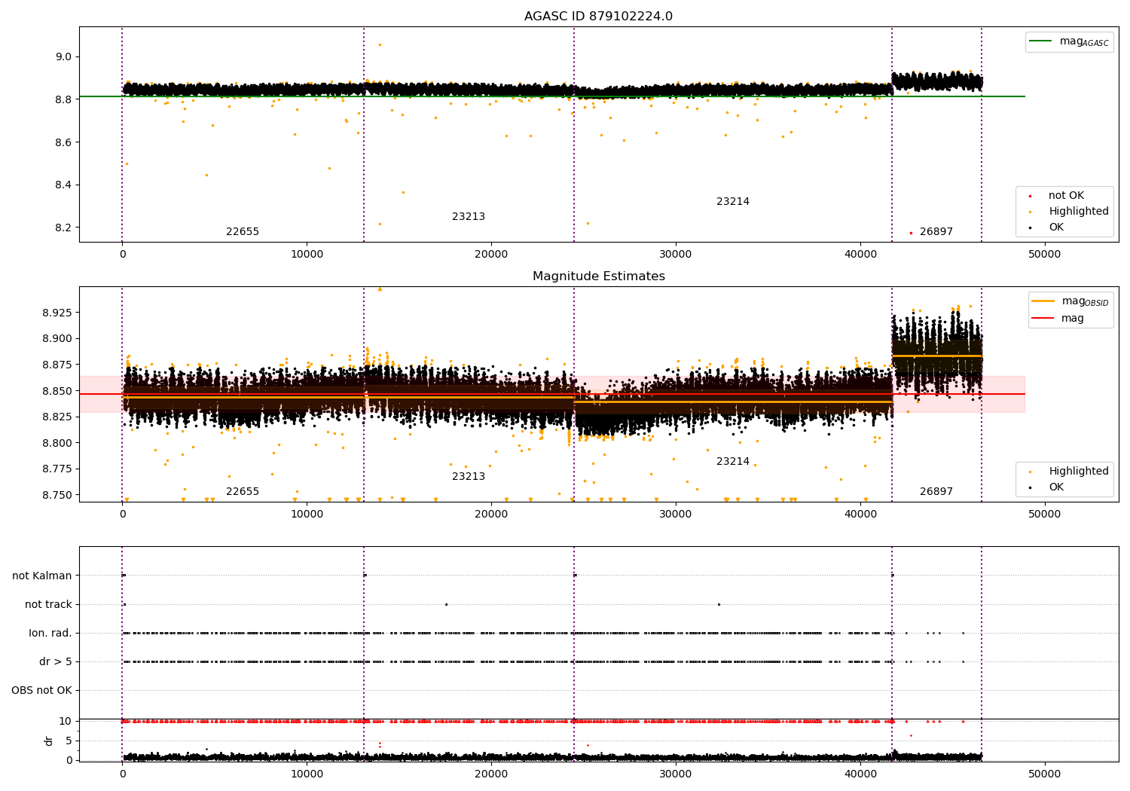
Task: Click dr axis tick 5 in bottom plot
Action: click(x=69, y=741)
